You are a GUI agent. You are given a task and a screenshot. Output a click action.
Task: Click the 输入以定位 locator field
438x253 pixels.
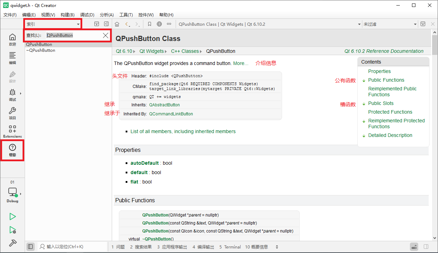tap(73, 247)
